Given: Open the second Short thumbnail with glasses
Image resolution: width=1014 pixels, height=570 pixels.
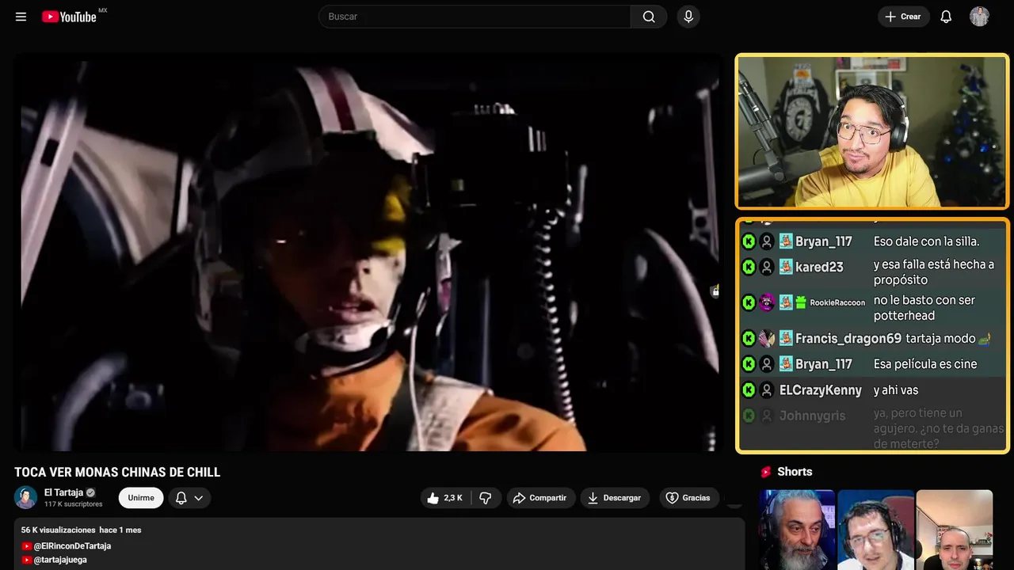Looking at the screenshot, I should 875,530.
